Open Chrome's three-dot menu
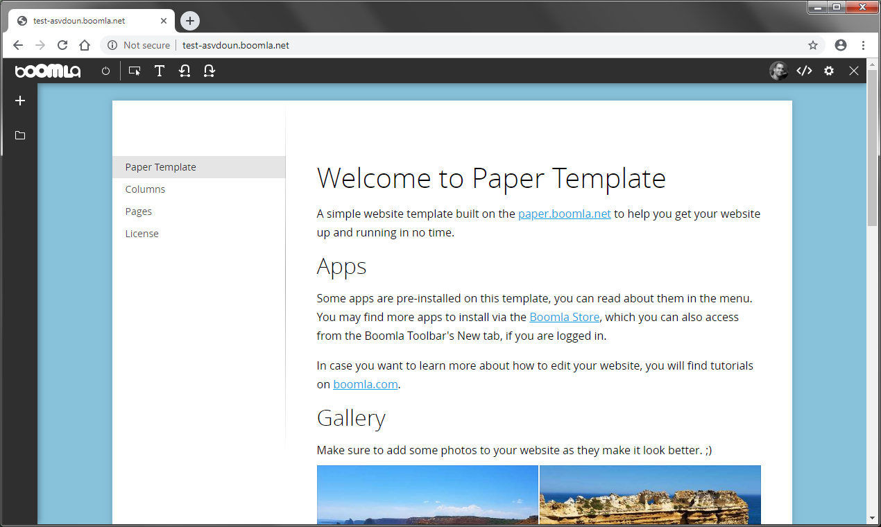Viewport: 881px width, 527px height. [x=863, y=45]
